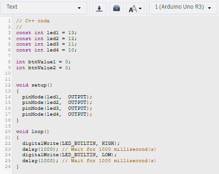The width and height of the screenshot is (219, 174).
Task: Click the opening brace on line 21
Action: [18, 138]
